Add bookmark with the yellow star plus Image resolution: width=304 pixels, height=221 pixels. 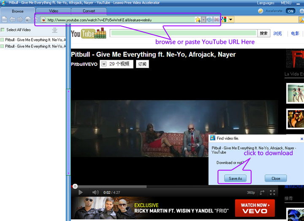tap(198, 19)
